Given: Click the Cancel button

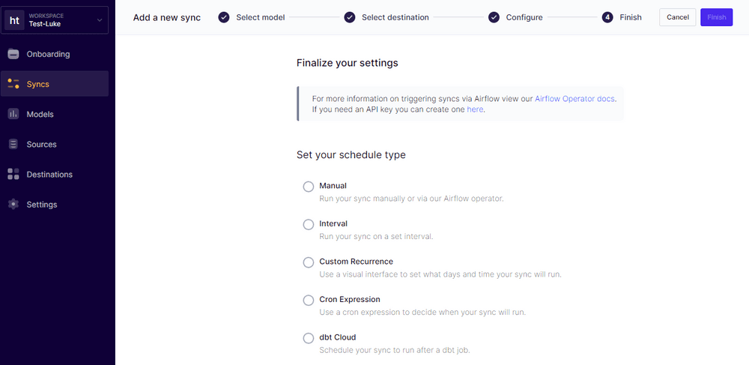Looking at the screenshot, I should (677, 17).
